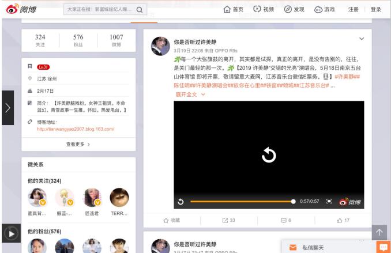Open the post options chevron menu

362,39
